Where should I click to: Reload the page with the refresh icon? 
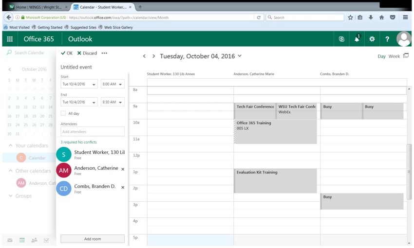259,18
